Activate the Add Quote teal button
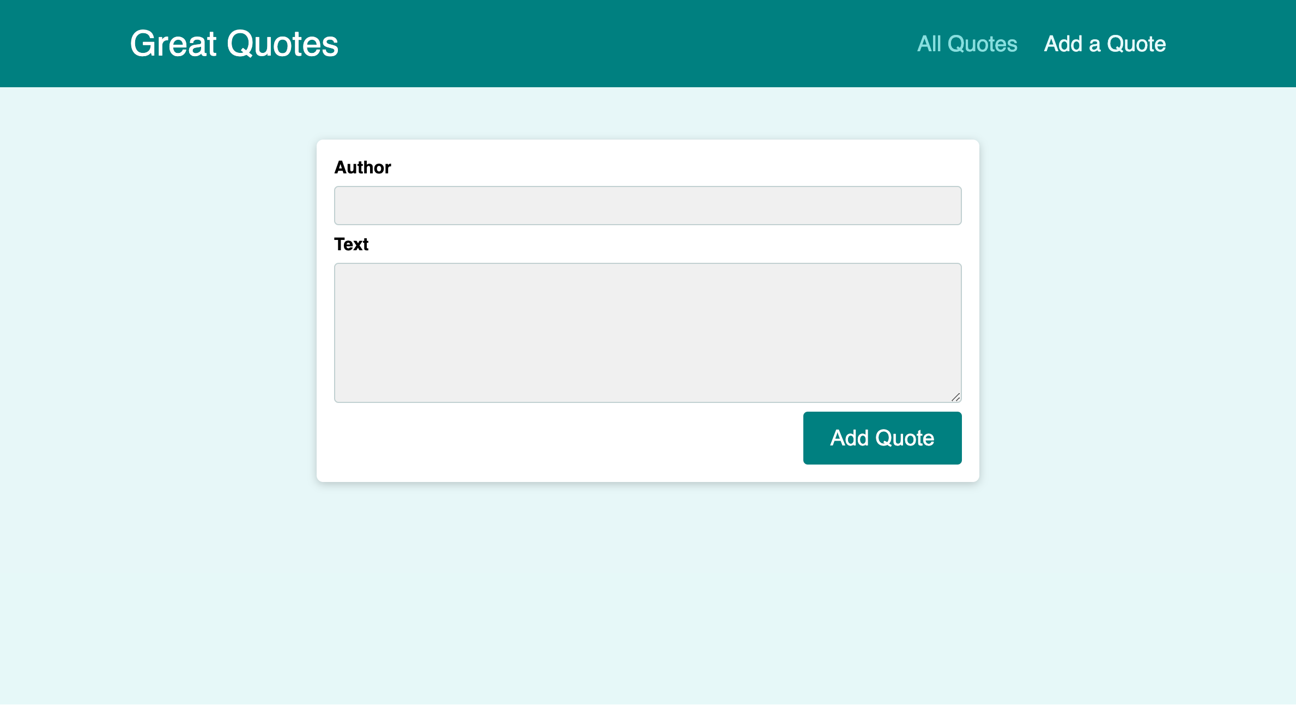This screenshot has width=1296, height=705. click(x=882, y=438)
